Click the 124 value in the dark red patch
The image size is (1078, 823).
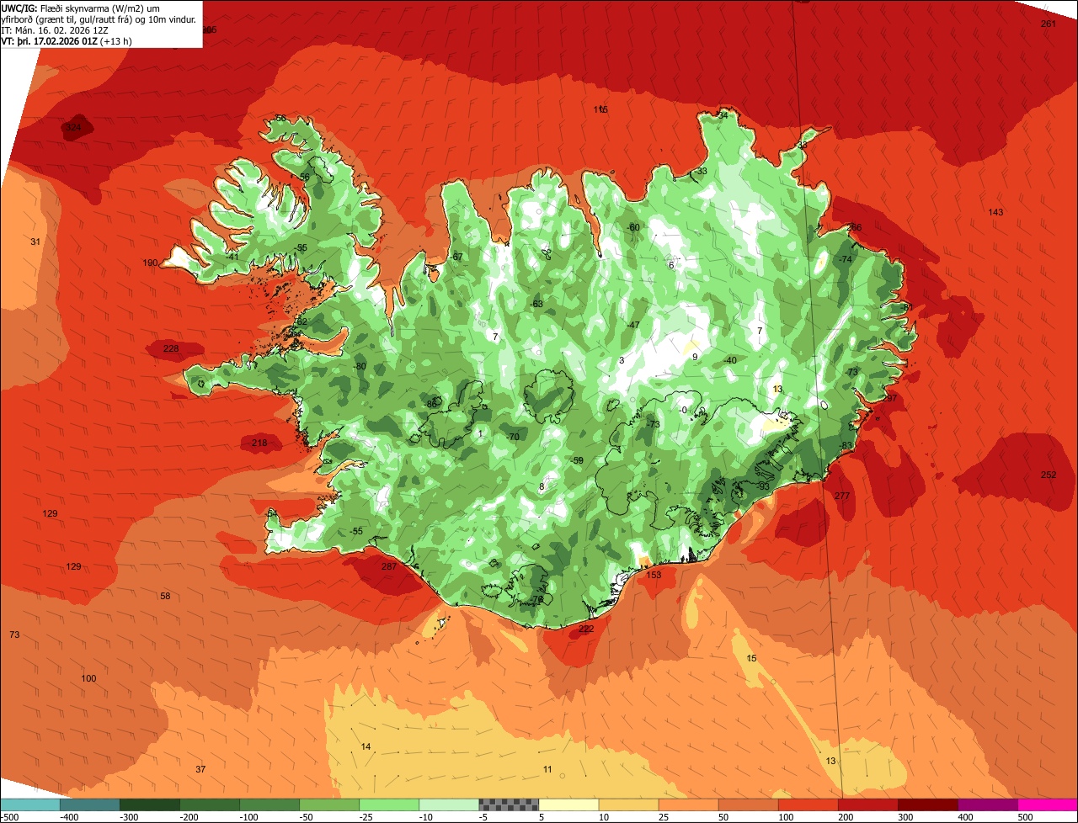point(74,128)
